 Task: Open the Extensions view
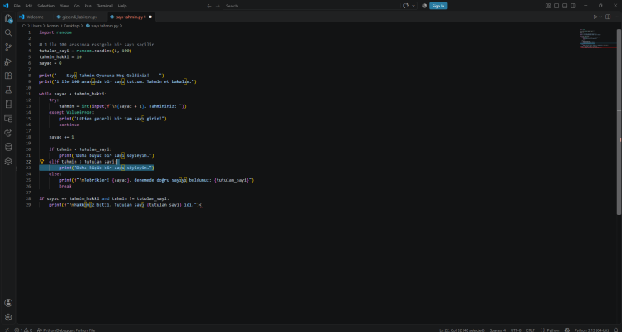[x=8, y=76]
